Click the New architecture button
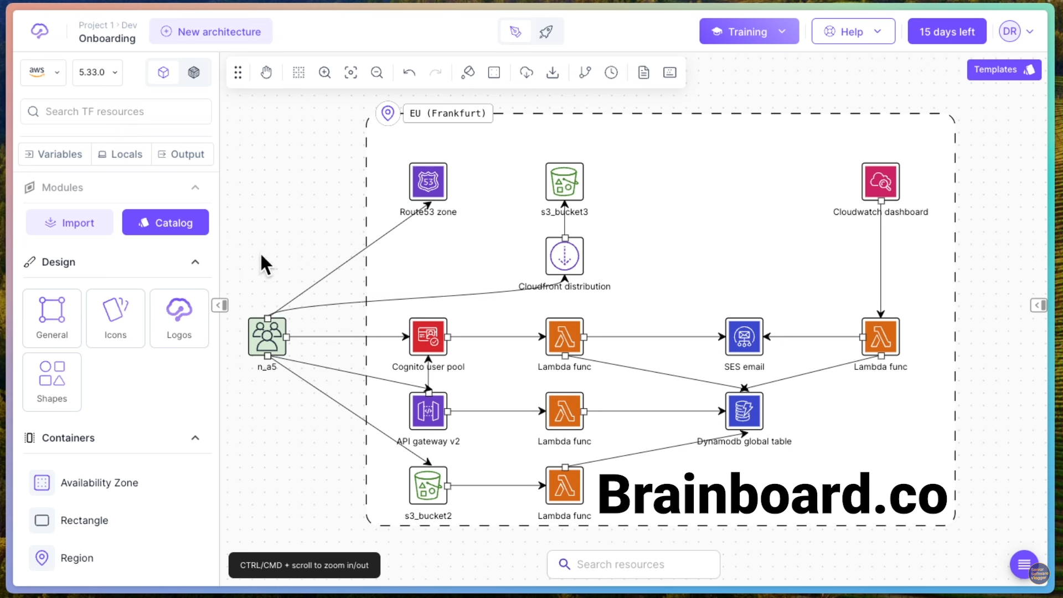Screen dimensions: 1063x598 coord(211,32)
